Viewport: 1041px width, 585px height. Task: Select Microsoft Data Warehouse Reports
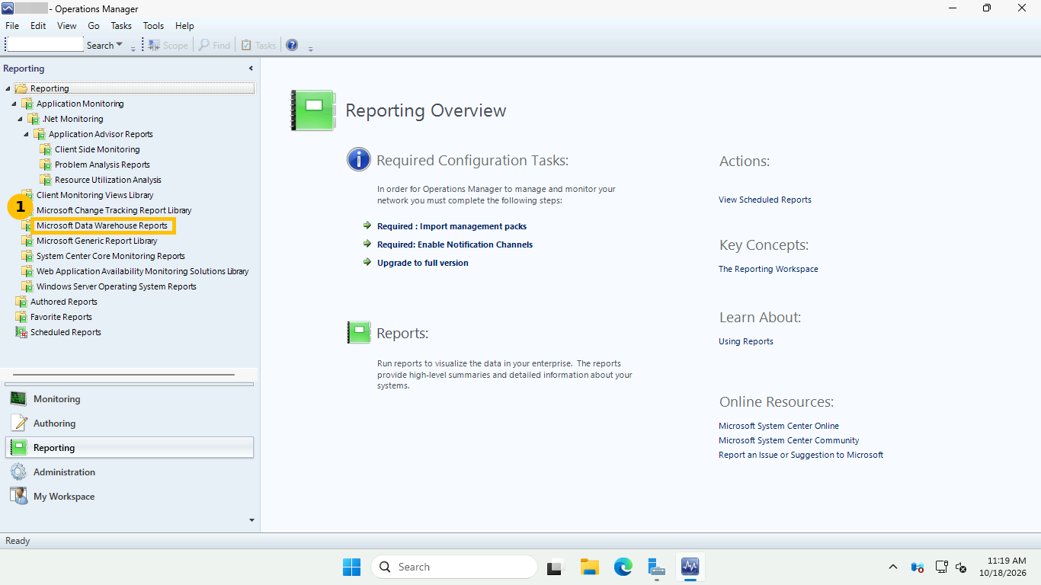pyautogui.click(x=102, y=225)
